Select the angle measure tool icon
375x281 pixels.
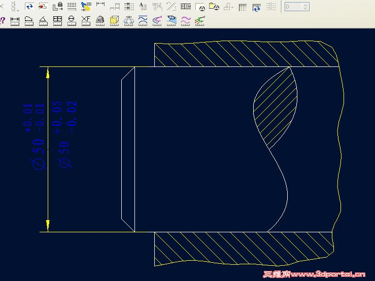point(43,21)
